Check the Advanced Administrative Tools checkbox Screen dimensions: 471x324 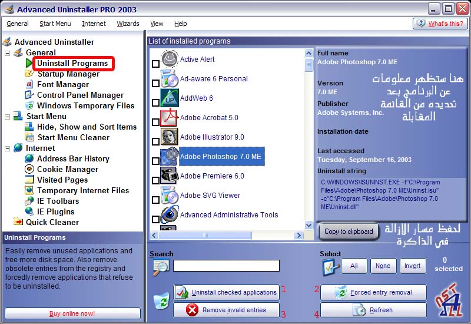tap(155, 219)
